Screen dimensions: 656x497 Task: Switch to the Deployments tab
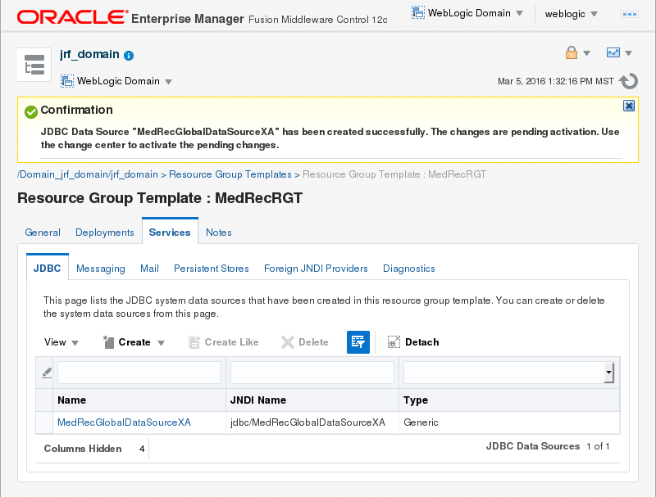click(105, 233)
